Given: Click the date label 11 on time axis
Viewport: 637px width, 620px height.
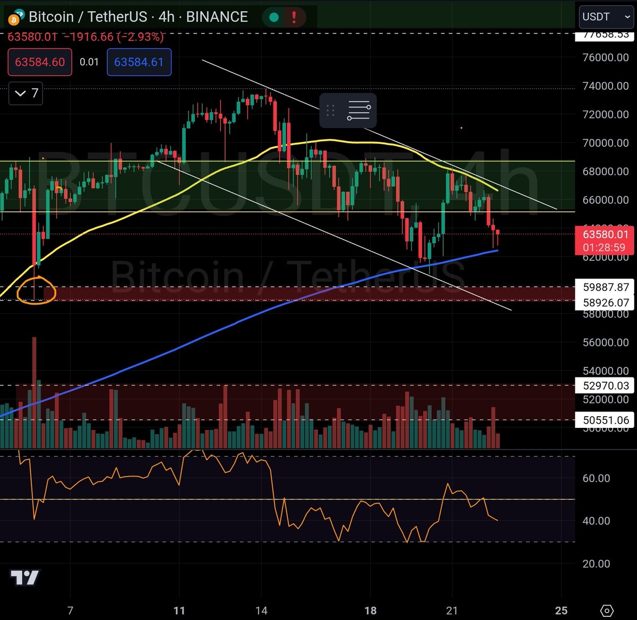Looking at the screenshot, I should pyautogui.click(x=179, y=610).
